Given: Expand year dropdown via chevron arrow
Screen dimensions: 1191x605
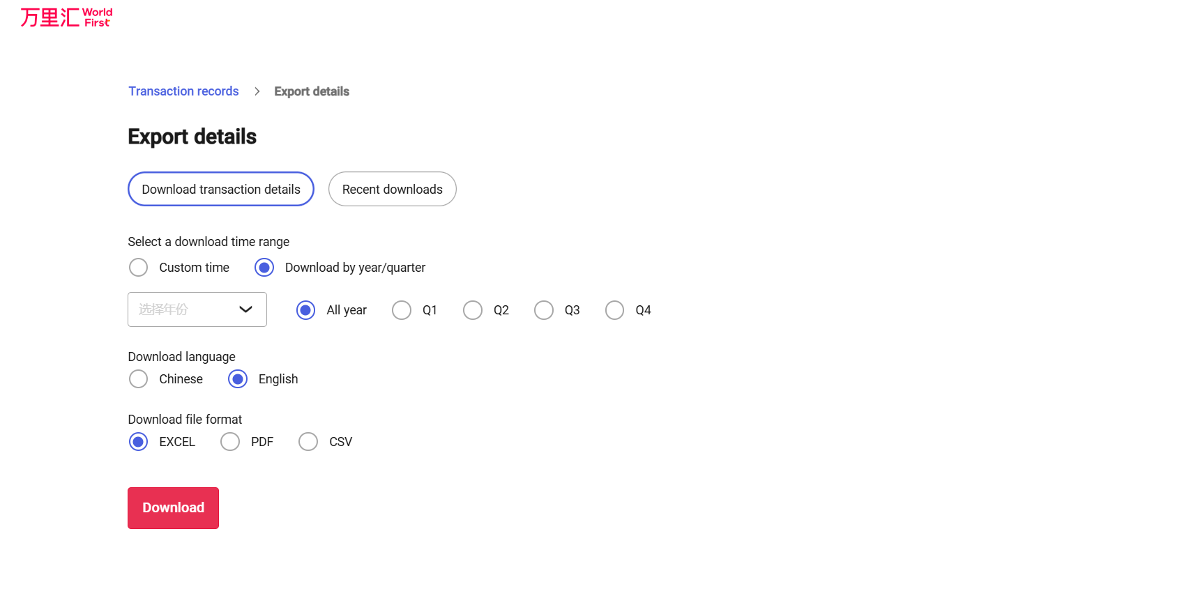Looking at the screenshot, I should (245, 309).
